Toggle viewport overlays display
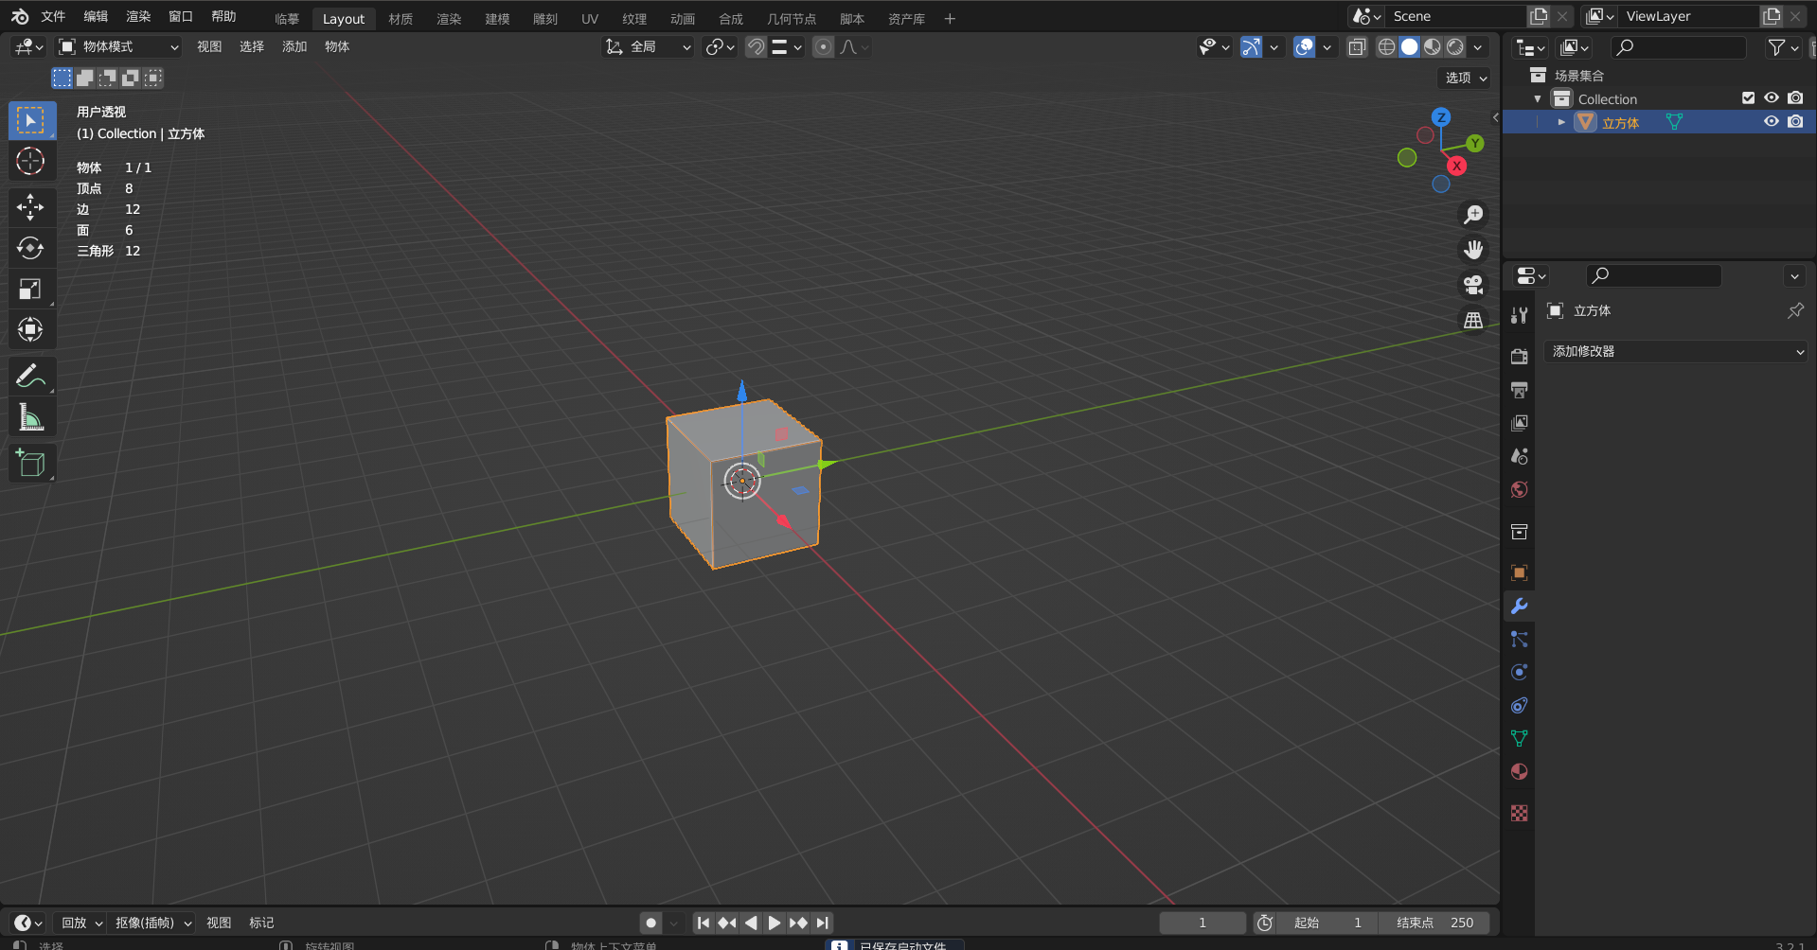This screenshot has height=950, width=1817. (x=1304, y=46)
